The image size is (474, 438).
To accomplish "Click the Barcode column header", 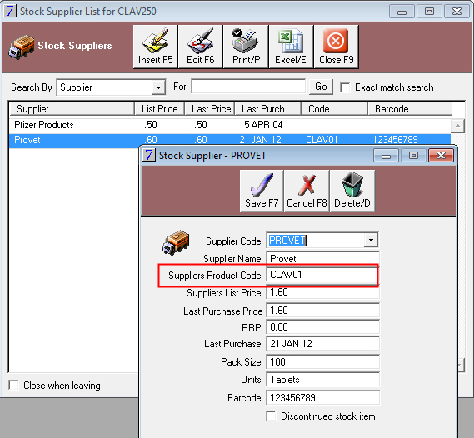I will click(x=409, y=109).
